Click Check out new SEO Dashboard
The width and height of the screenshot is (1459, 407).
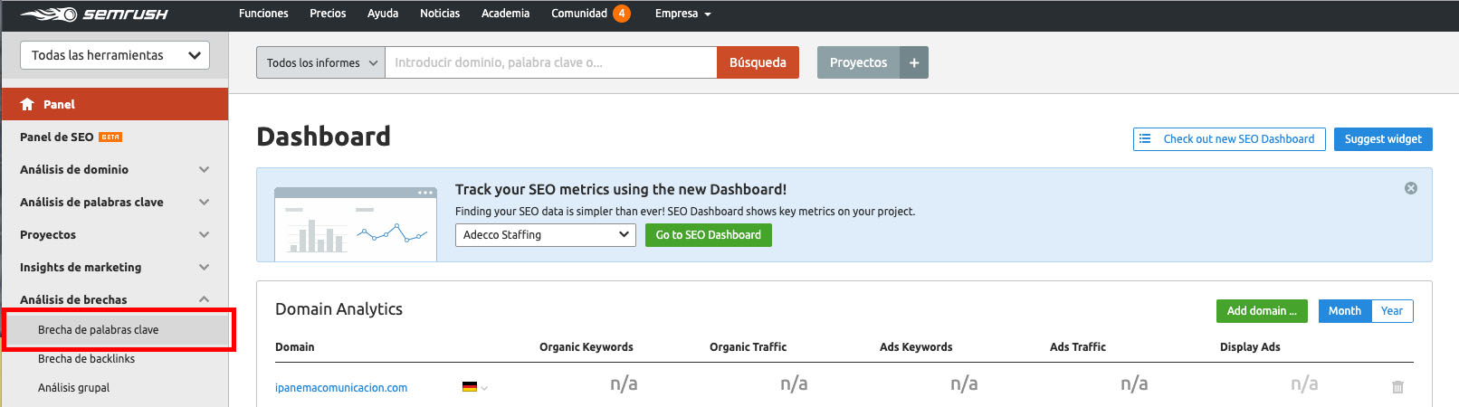click(1229, 139)
